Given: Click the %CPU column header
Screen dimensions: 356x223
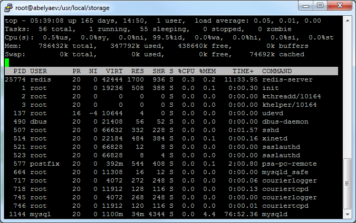Looking at the screenshot, I should point(186,71).
